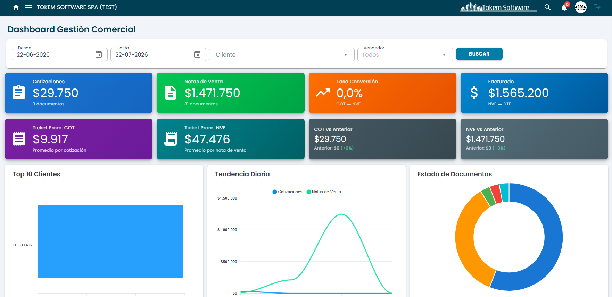Expand the Vendedor dropdown arrow
Viewport: 612px width, 297px height.
coord(444,54)
